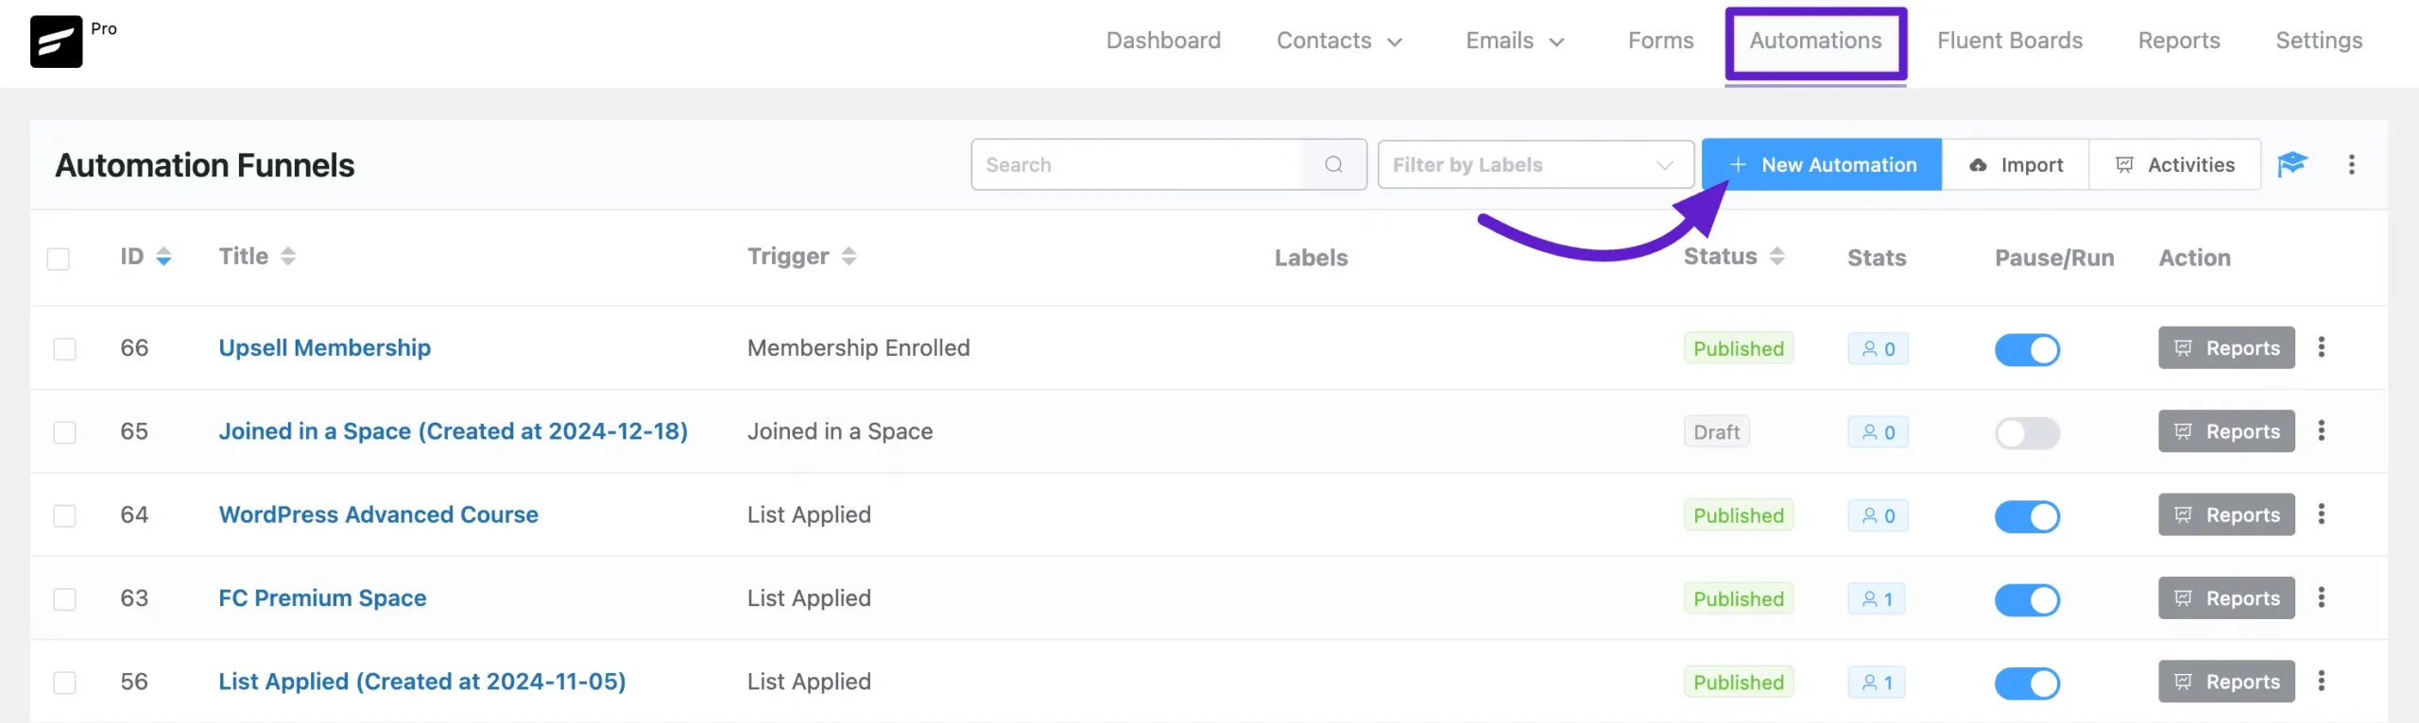Open three-dot menu for Joined in a Space
The image size is (2419, 723).
tap(2321, 431)
